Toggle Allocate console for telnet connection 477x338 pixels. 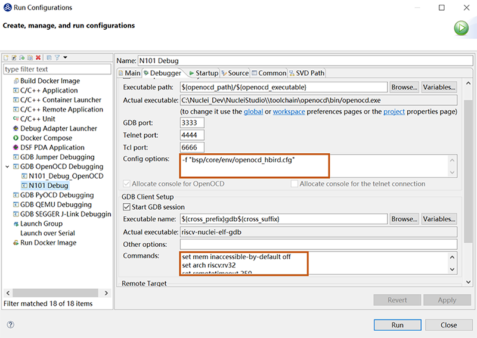(x=295, y=184)
